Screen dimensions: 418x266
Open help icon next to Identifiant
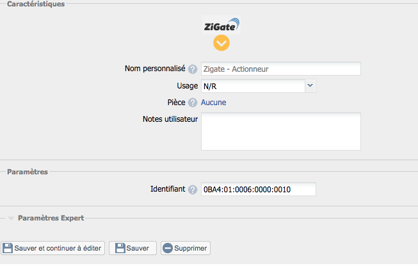[x=193, y=190]
